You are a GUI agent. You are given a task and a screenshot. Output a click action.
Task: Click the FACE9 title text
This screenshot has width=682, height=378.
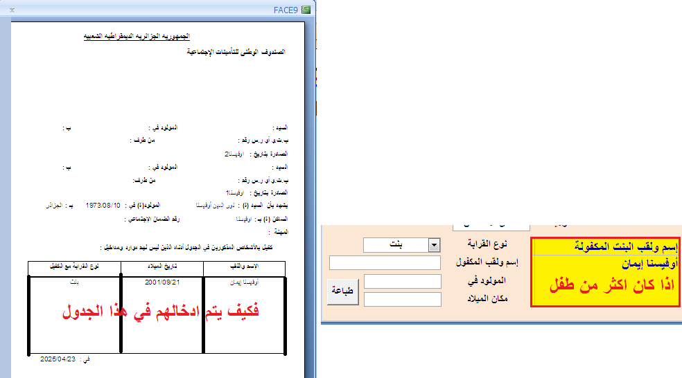click(286, 10)
